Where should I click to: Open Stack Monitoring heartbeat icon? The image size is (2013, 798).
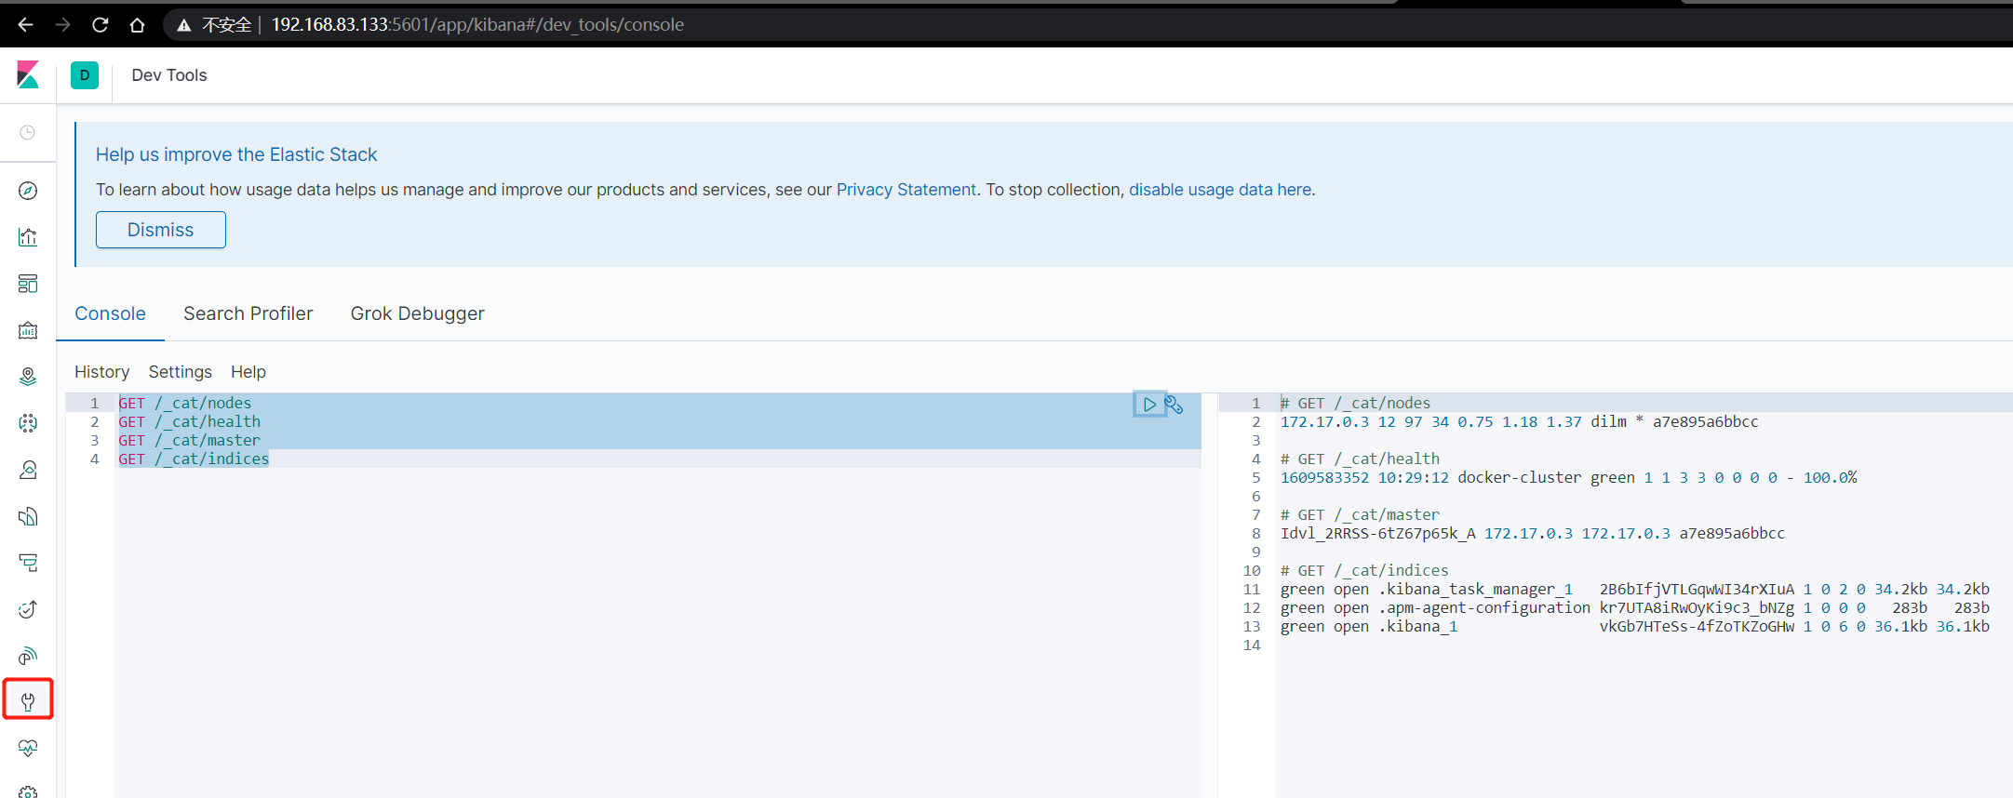point(28,748)
